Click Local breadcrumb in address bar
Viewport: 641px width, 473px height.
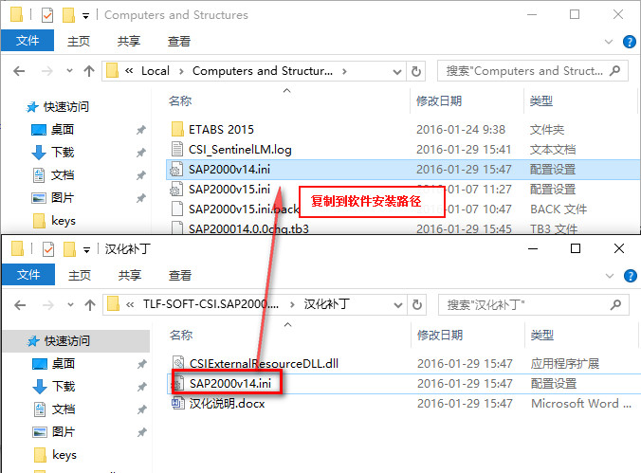pyautogui.click(x=156, y=71)
